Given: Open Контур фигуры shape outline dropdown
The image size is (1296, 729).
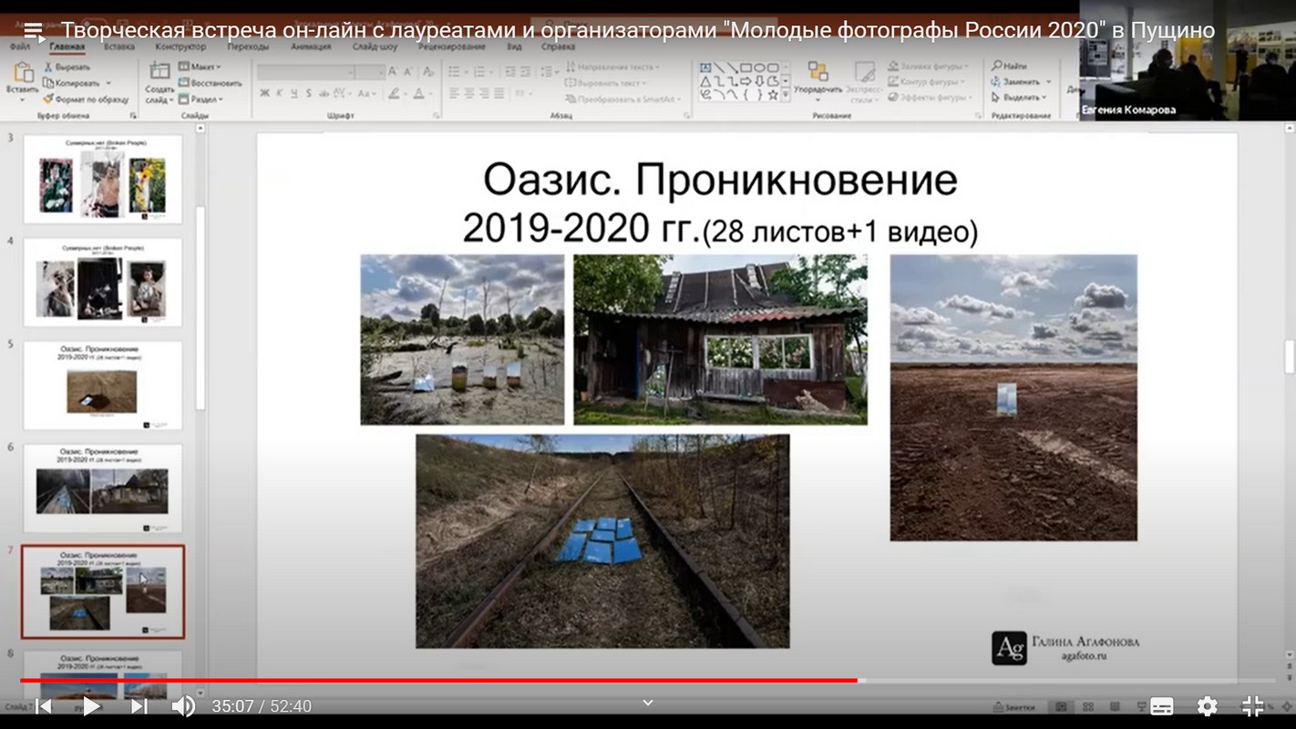Looking at the screenshot, I should 927,82.
